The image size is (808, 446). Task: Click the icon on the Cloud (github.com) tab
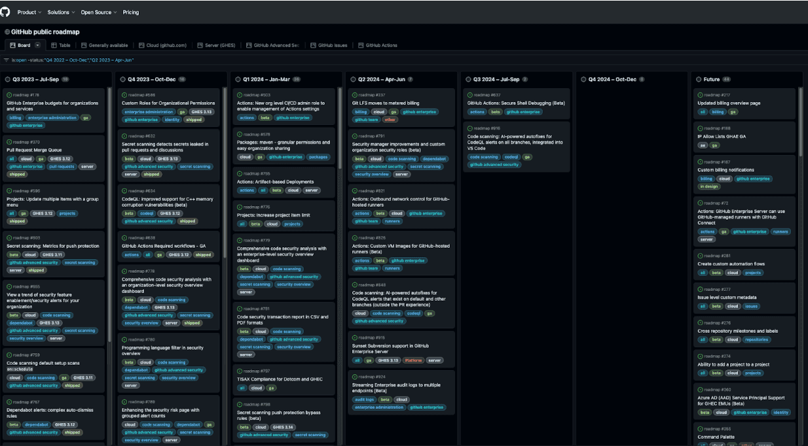(x=140, y=45)
